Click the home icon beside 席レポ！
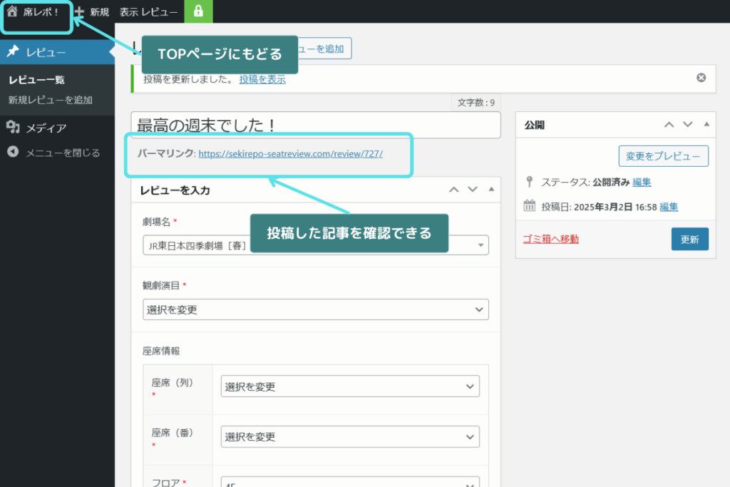Screen dimensions: 730x487 (12, 11)
